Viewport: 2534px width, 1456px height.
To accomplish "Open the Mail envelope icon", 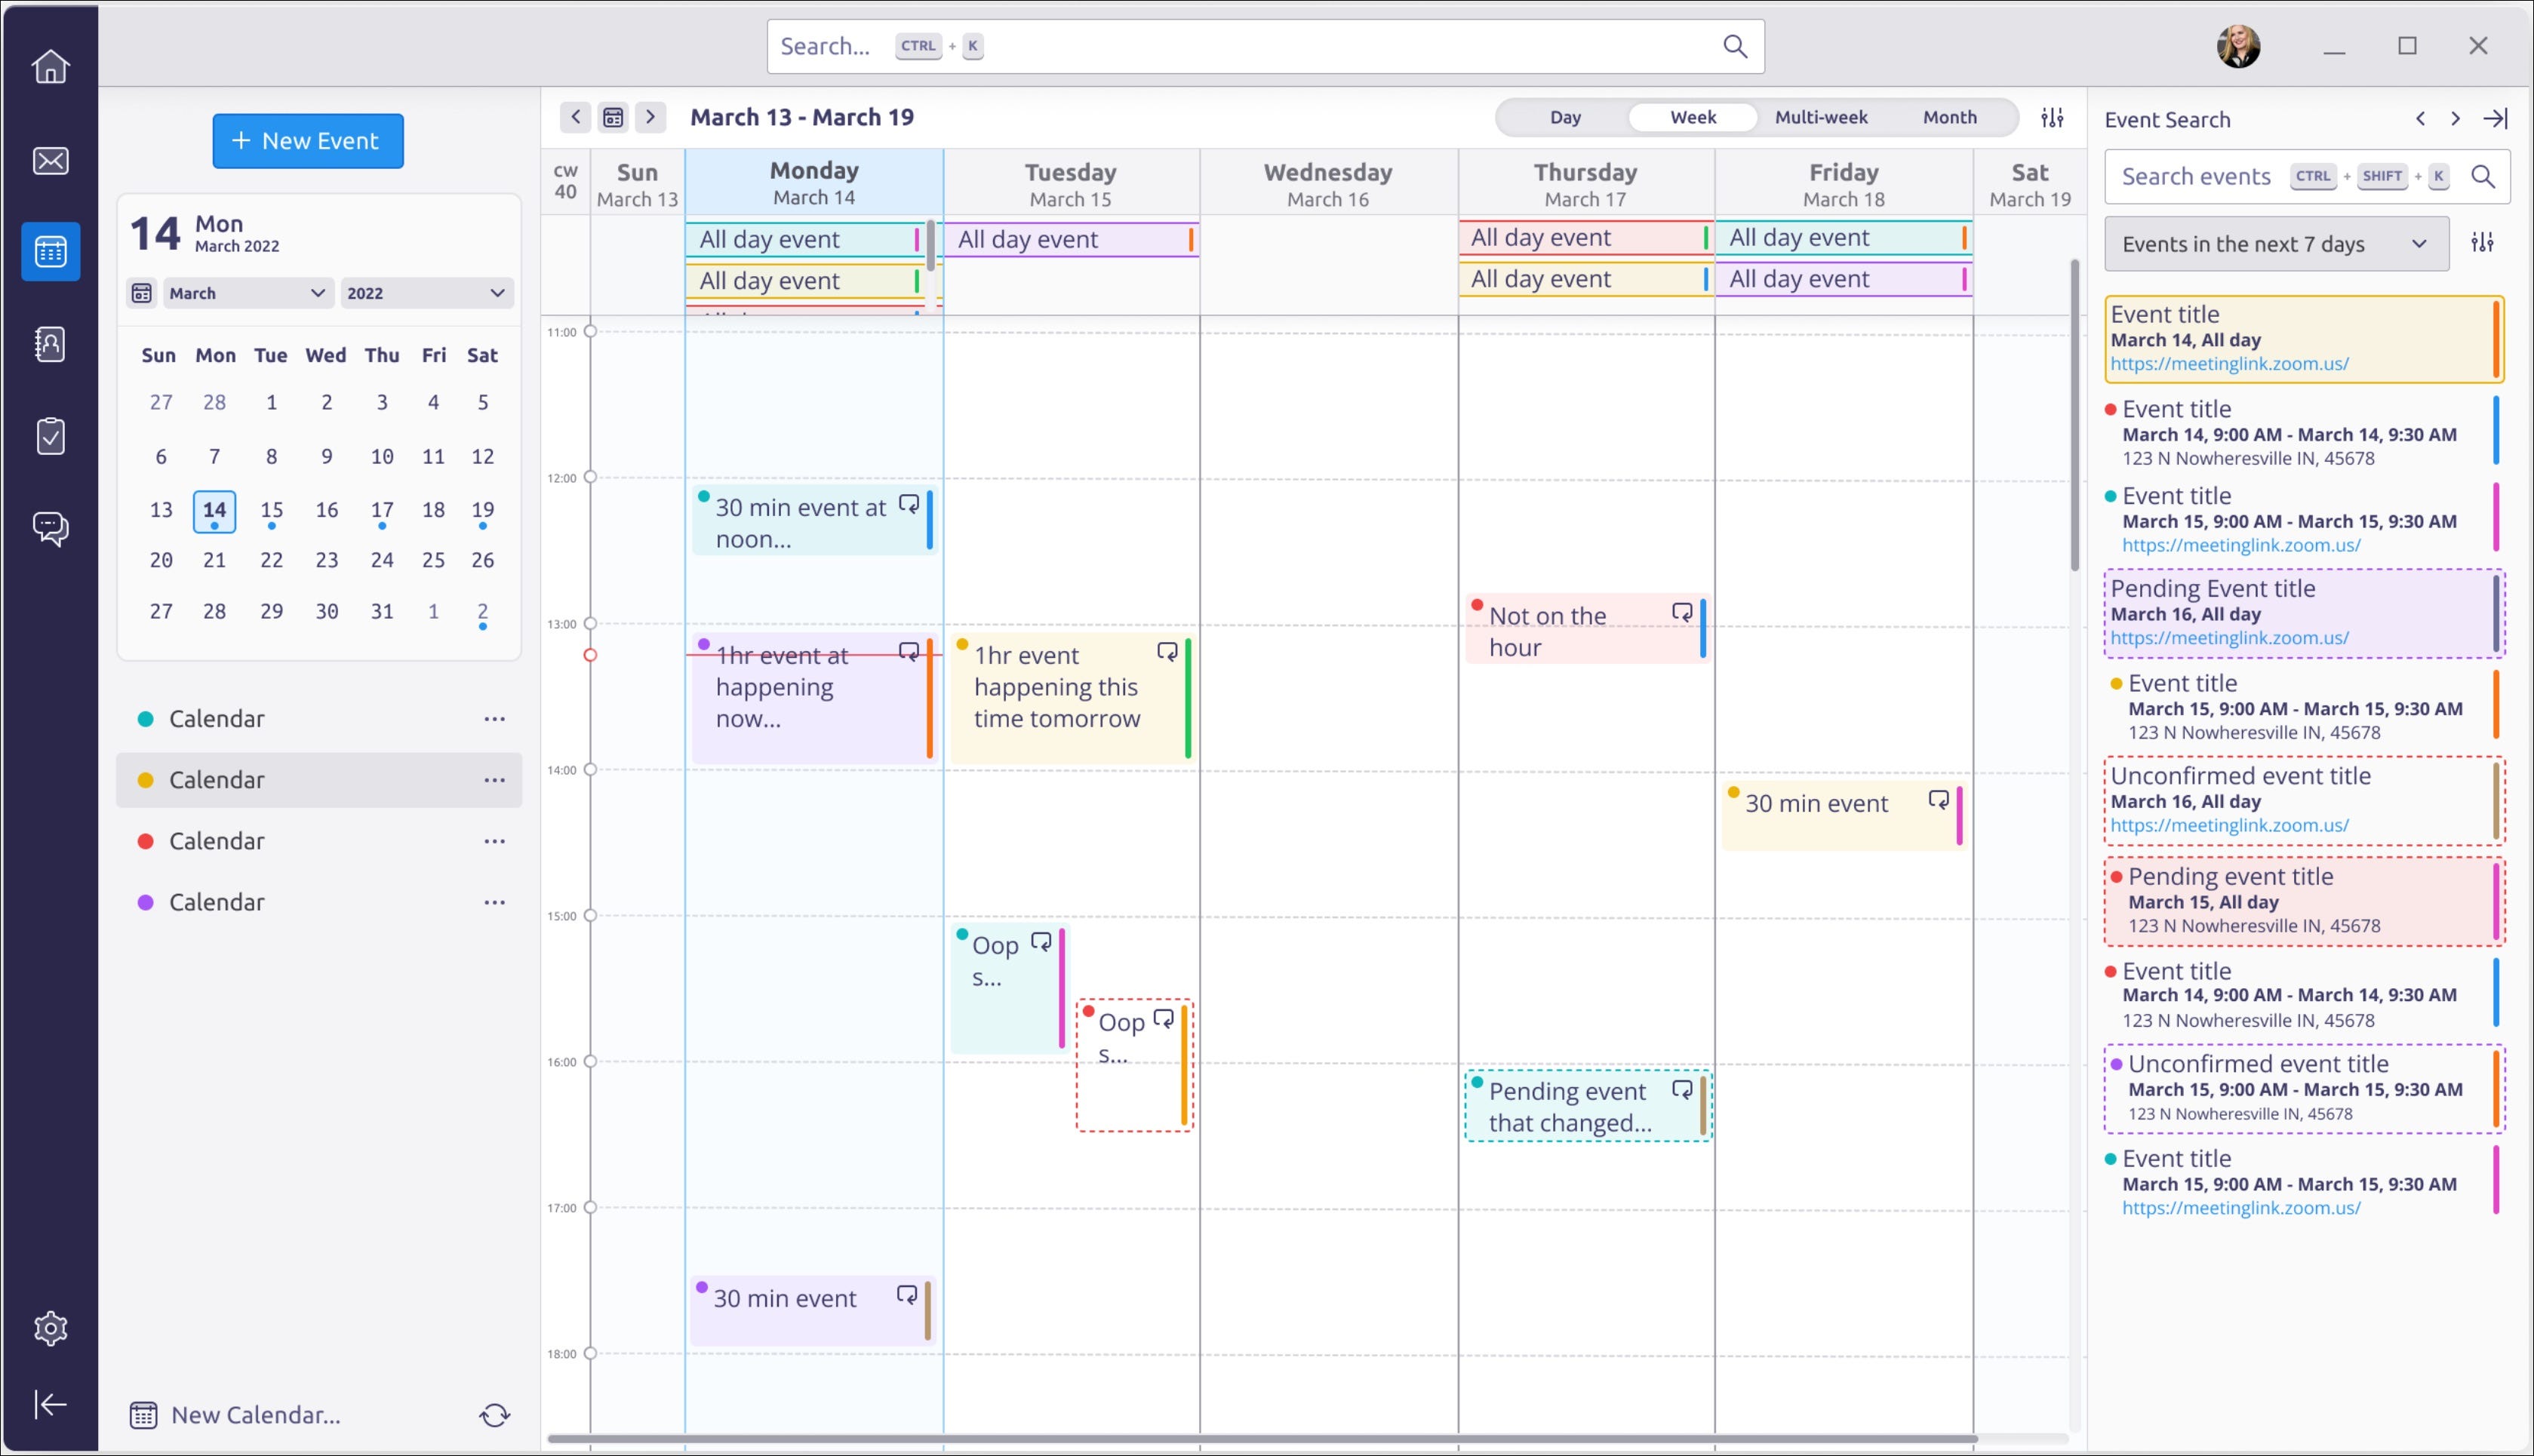I will click(50, 160).
